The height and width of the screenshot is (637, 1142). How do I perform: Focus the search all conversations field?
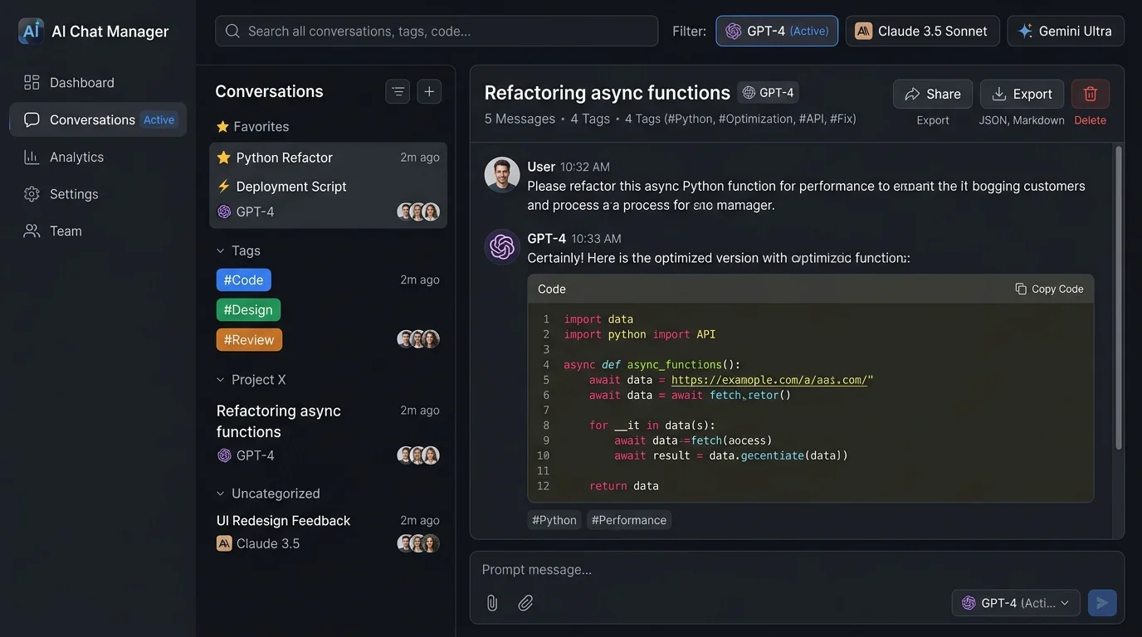(437, 31)
